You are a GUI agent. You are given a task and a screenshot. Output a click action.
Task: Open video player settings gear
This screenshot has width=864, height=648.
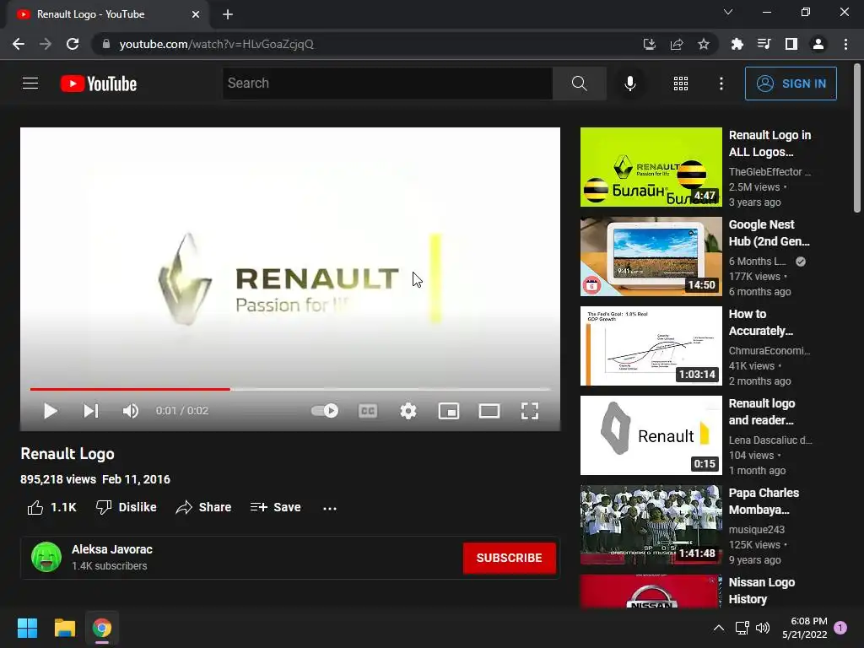point(408,411)
